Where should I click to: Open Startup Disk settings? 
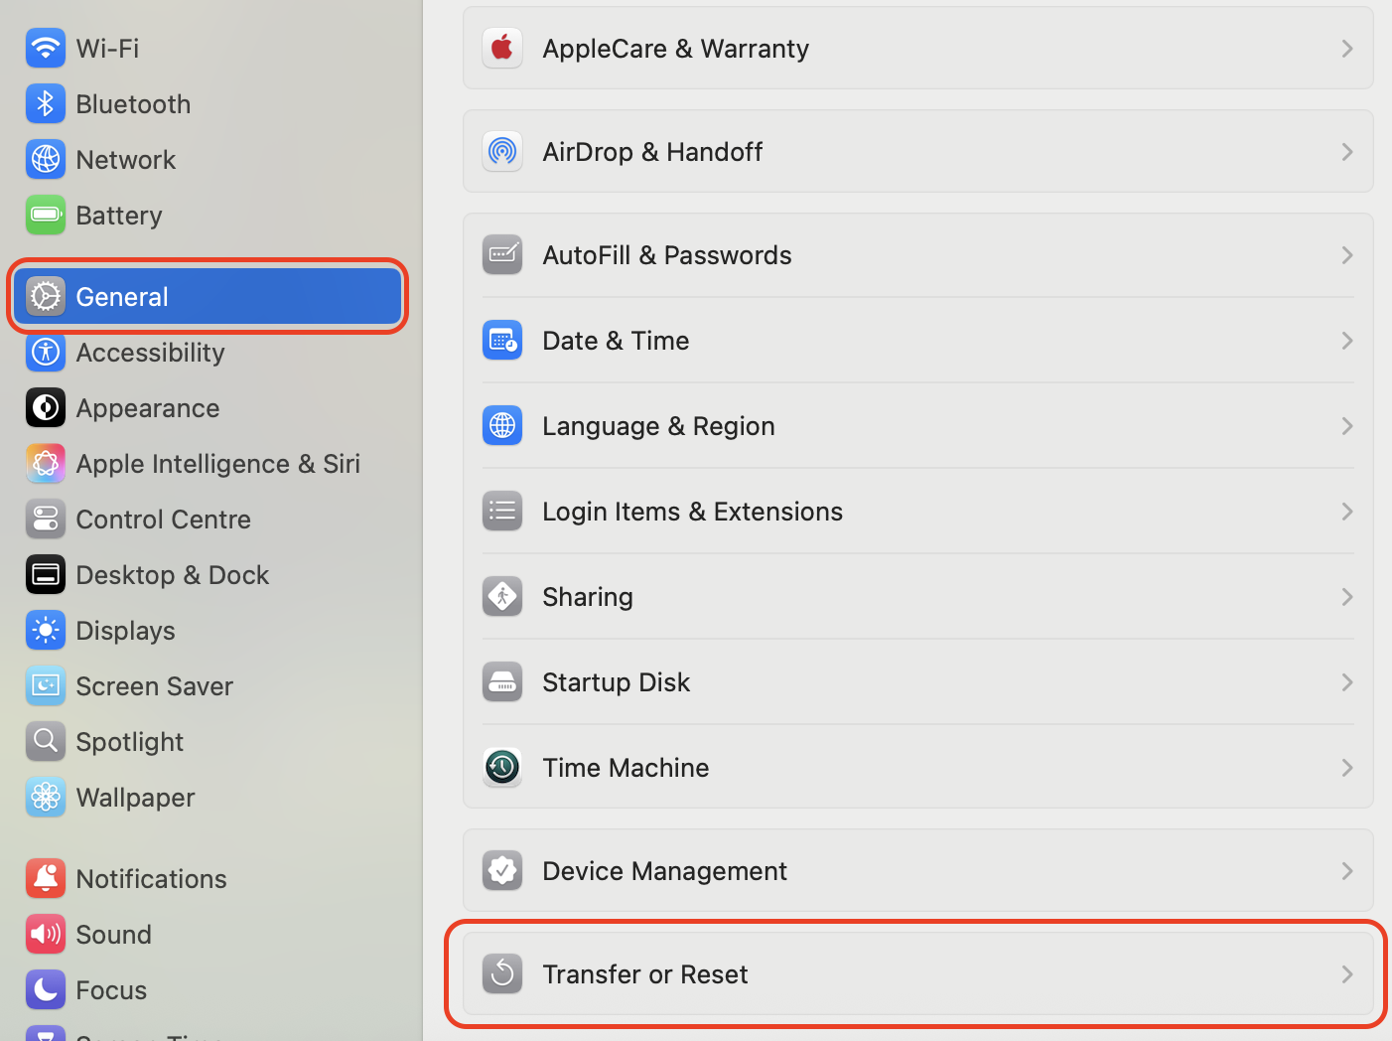click(x=616, y=681)
